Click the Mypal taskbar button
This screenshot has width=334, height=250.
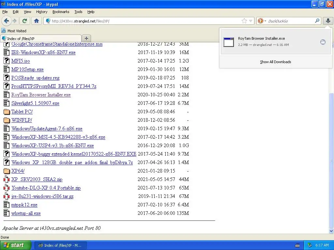[60, 245]
